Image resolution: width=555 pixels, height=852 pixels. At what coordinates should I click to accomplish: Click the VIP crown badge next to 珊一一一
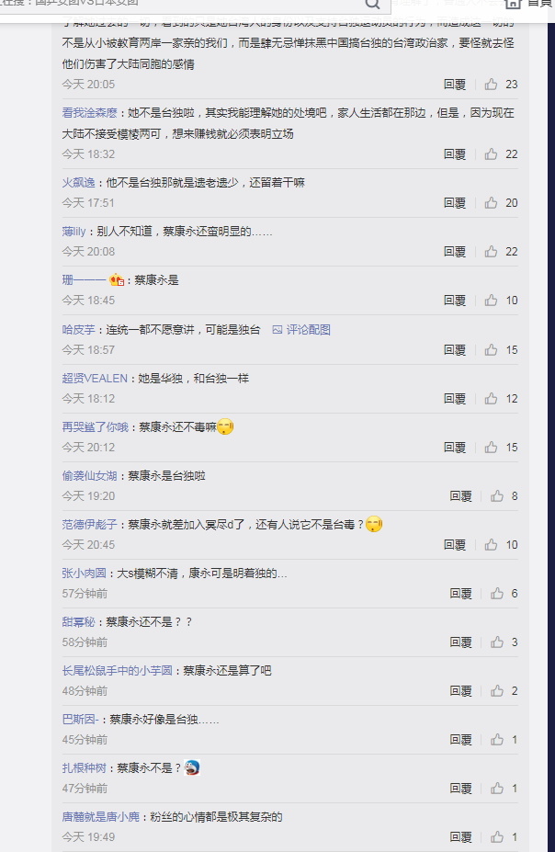click(117, 280)
